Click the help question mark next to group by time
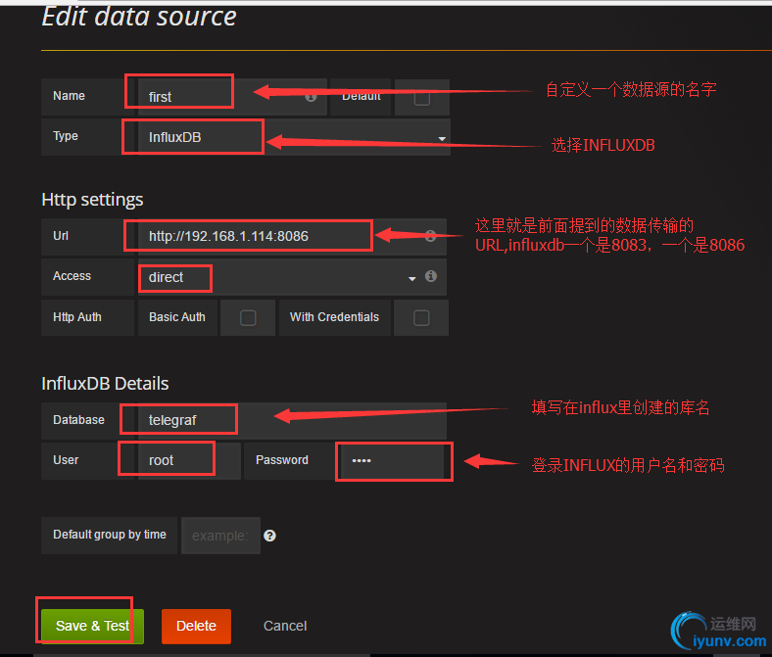 coord(269,536)
